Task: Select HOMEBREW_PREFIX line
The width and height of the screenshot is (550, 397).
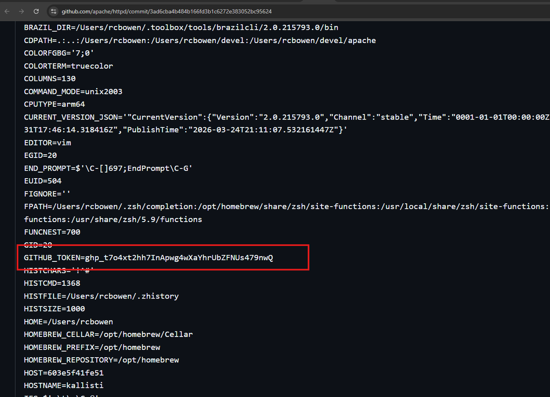Action: click(92, 347)
